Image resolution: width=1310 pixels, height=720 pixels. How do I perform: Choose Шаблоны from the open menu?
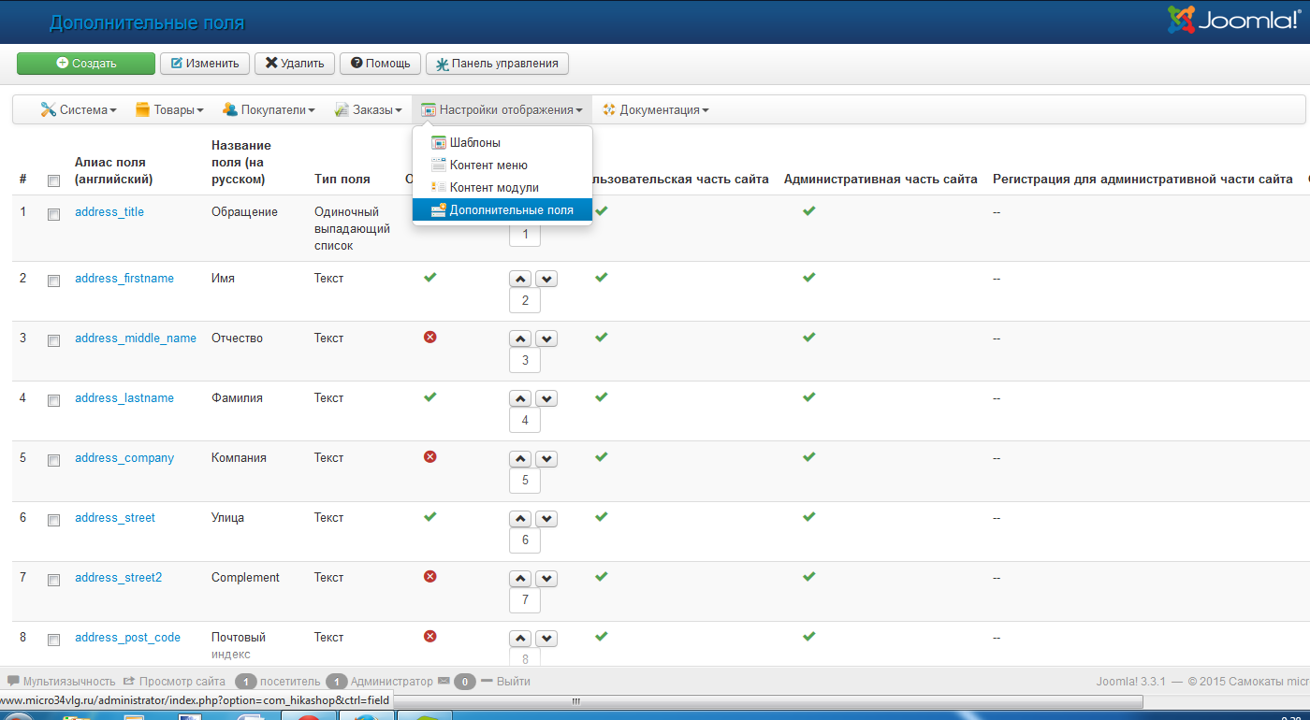[502, 143]
